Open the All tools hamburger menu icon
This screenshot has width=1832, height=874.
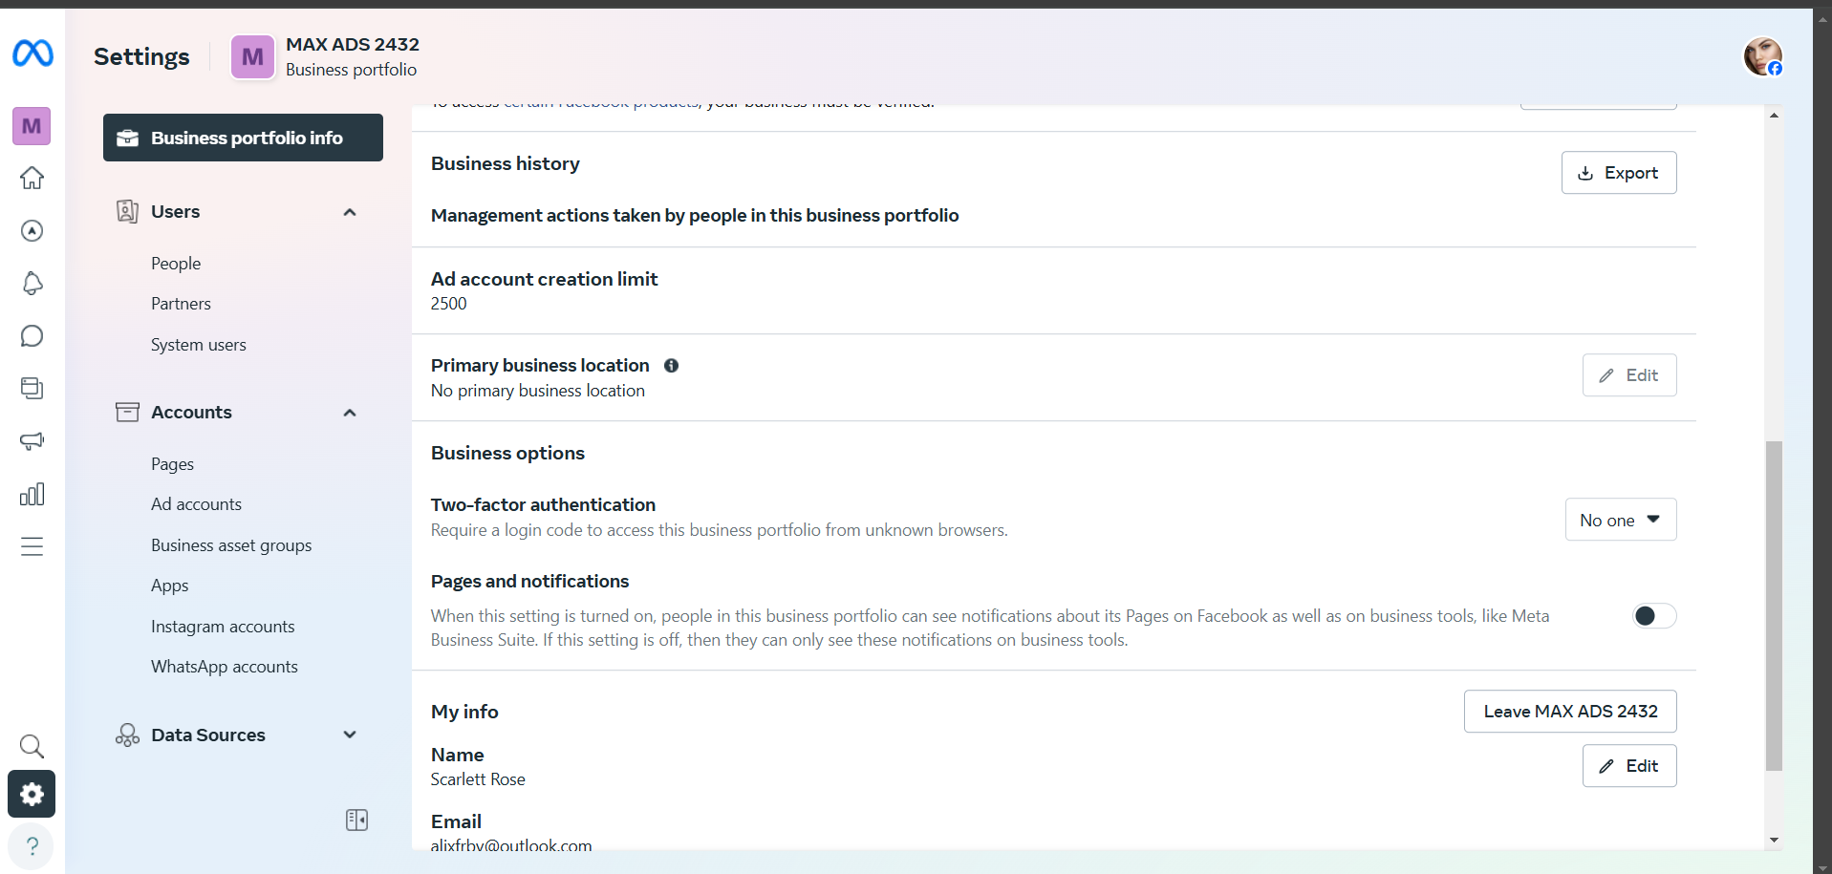(x=32, y=546)
